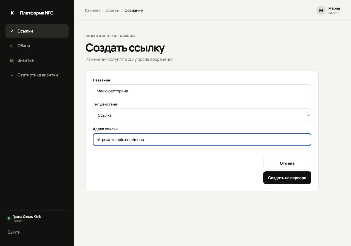Viewport: 351px width, 246px height.
Task: Click the Статистика визитки pulse icon
Action: point(12,75)
